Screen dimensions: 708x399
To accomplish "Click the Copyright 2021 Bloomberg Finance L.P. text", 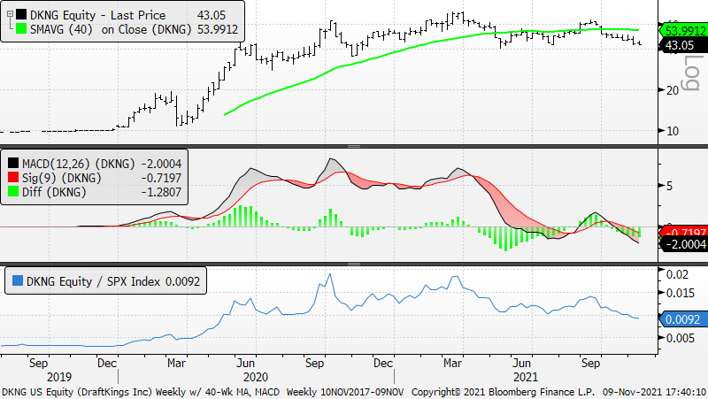I will [503, 392].
